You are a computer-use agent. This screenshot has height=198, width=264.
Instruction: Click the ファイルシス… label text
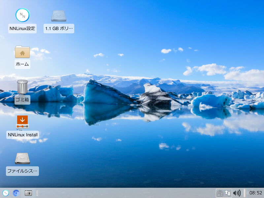tap(22, 171)
